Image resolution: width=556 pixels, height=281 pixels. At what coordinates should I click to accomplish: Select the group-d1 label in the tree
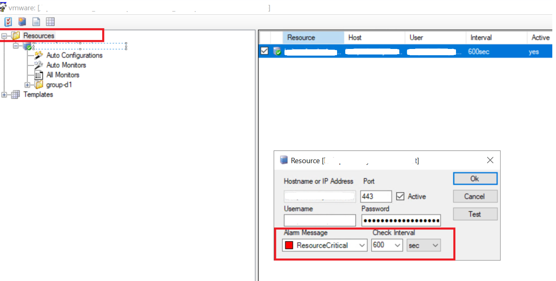(59, 85)
